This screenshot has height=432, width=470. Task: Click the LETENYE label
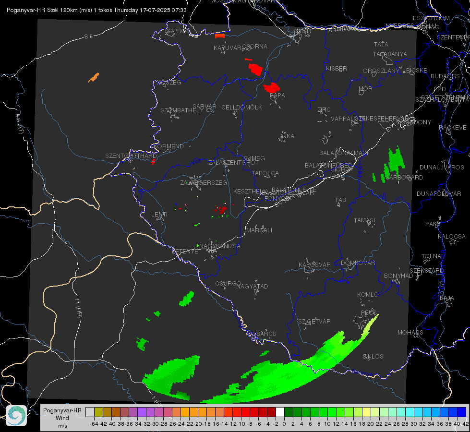pos(185,252)
